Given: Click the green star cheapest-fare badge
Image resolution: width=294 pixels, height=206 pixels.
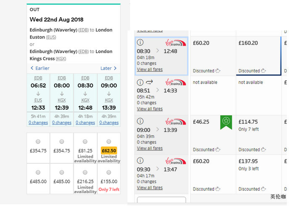Looking at the screenshot, I should [226, 121].
